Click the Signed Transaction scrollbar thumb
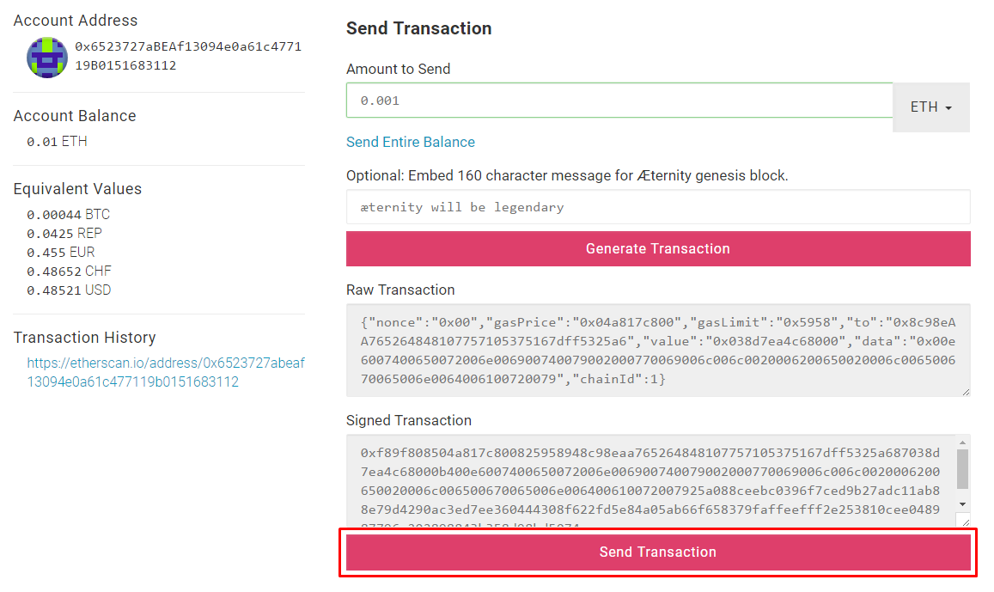The width and height of the screenshot is (994, 592). [963, 467]
